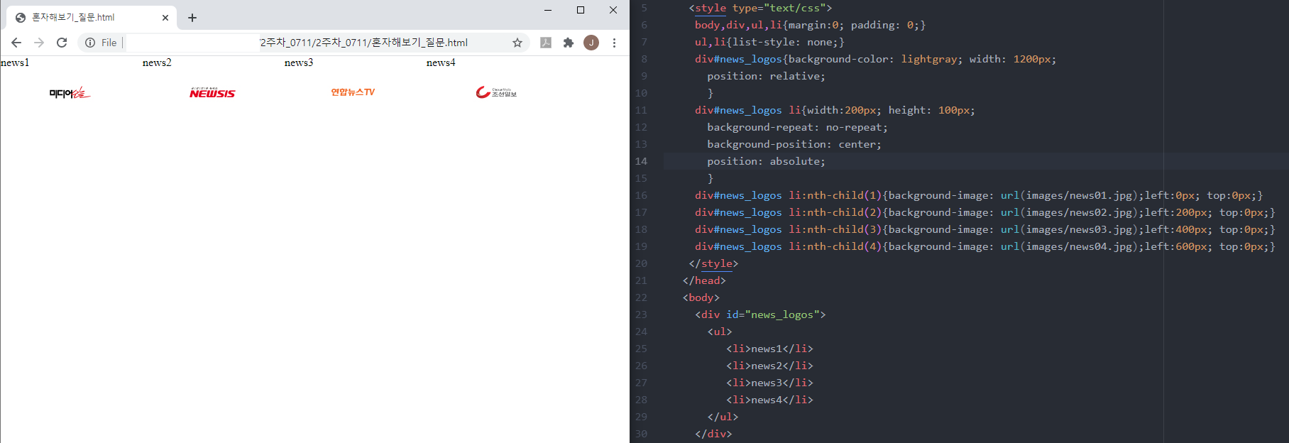Image resolution: width=1289 pixels, height=443 pixels.
Task: Click the <body> tag in editor
Action: (x=701, y=297)
